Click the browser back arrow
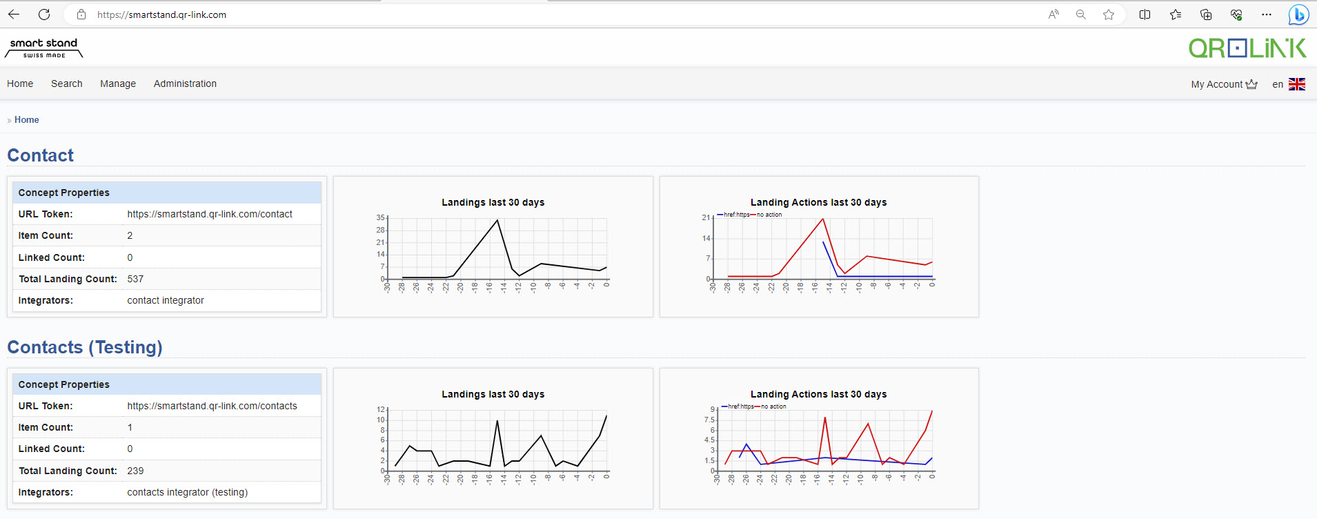1317x519 pixels. click(14, 14)
